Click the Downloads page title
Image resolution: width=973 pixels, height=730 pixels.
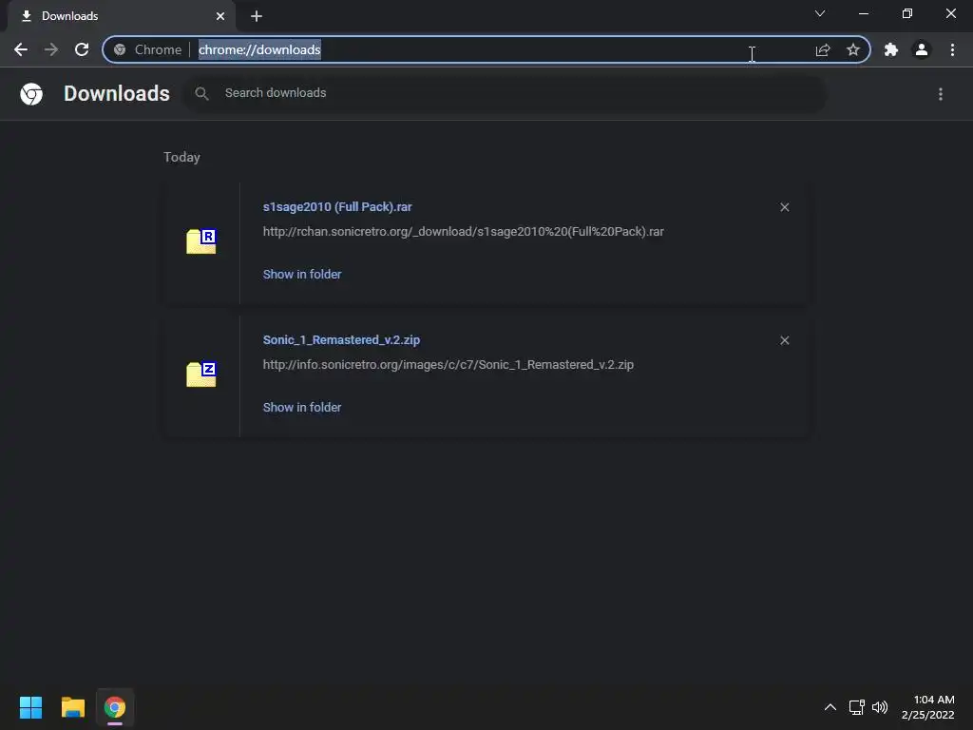coord(117,93)
